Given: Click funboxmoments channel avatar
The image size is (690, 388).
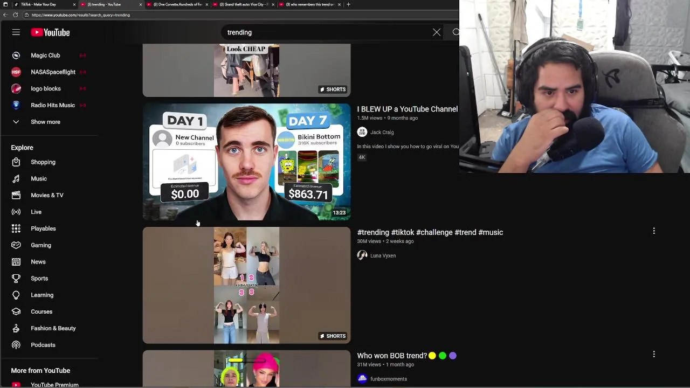Looking at the screenshot, I should [362, 379].
